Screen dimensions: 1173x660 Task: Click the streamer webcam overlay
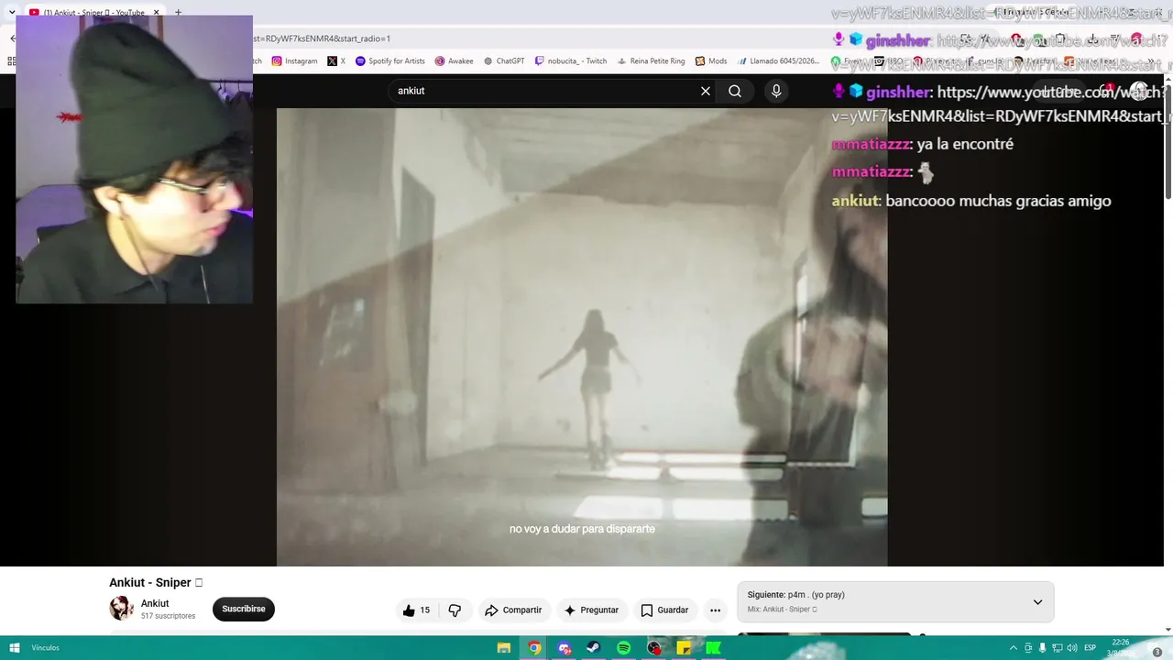134,159
